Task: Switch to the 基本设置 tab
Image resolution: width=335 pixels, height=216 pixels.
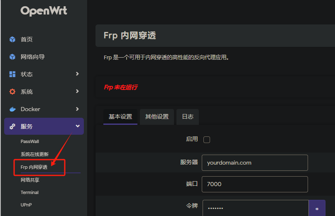Action: (120, 117)
